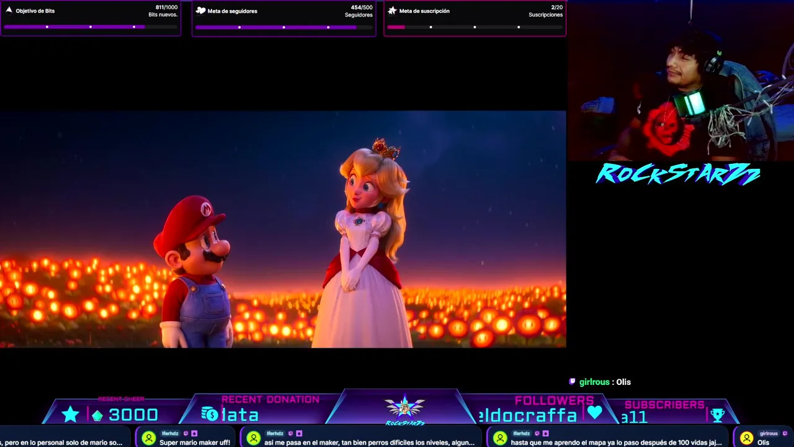Click the 'solo de mario' ticker message

click(61, 443)
